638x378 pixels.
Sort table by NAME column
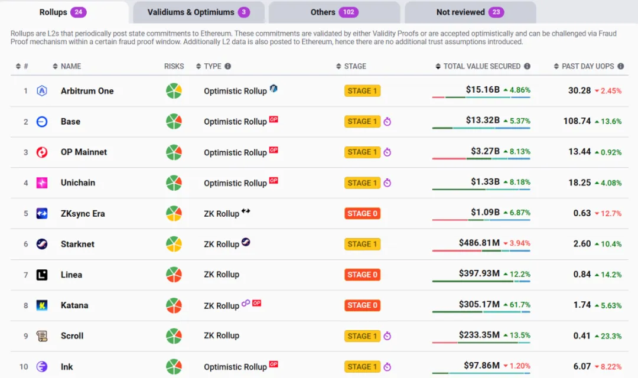pyautogui.click(x=70, y=66)
